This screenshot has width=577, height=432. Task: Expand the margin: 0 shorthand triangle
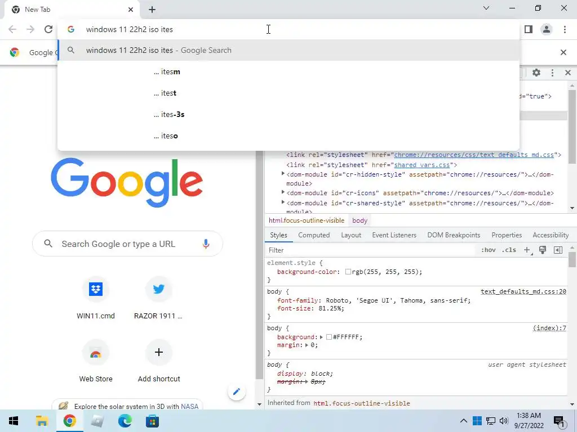tap(307, 345)
